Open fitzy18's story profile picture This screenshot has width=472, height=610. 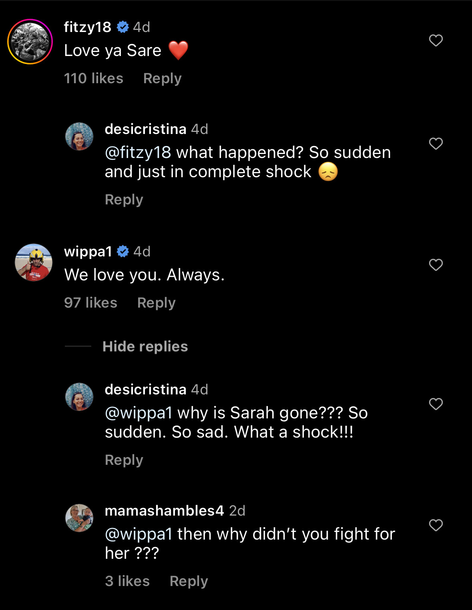click(x=30, y=42)
